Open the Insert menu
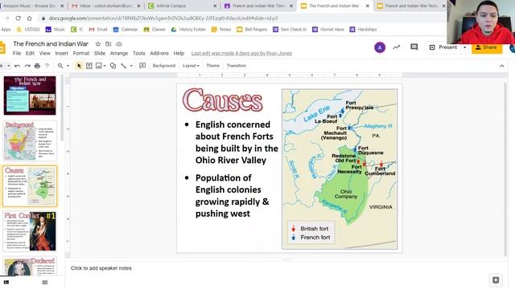The width and height of the screenshot is (515, 289). click(x=61, y=53)
